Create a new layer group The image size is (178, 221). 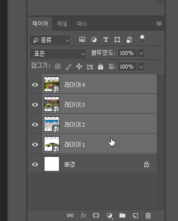click(x=122, y=215)
